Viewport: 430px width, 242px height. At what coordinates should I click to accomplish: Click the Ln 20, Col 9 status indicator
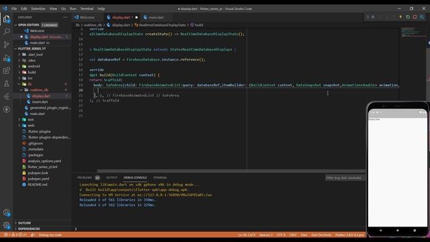[247, 235]
